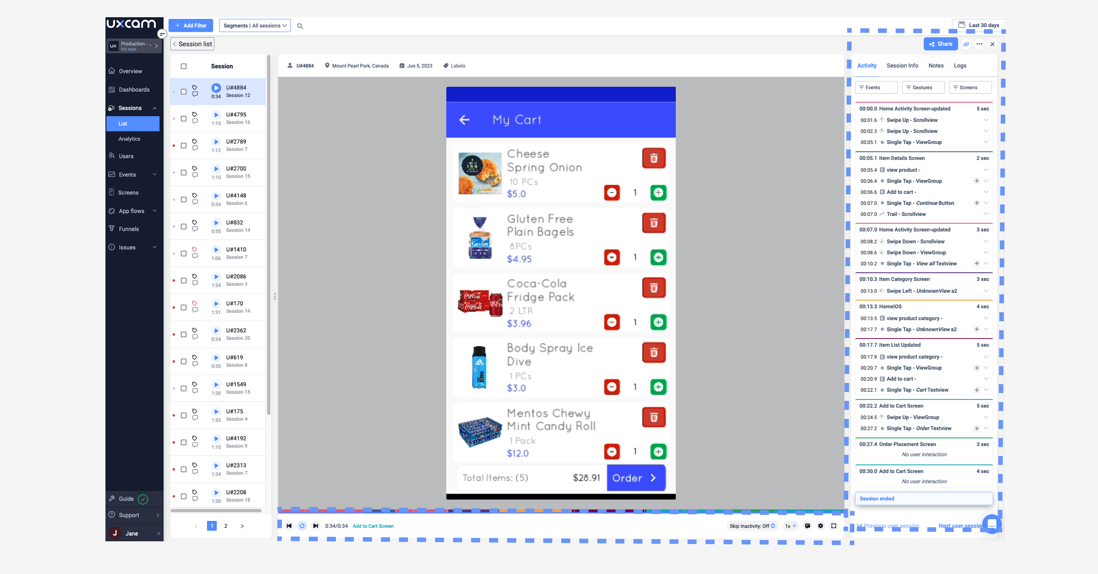Click the search magnifier icon
Screen dimensions: 1098x574
(300, 26)
